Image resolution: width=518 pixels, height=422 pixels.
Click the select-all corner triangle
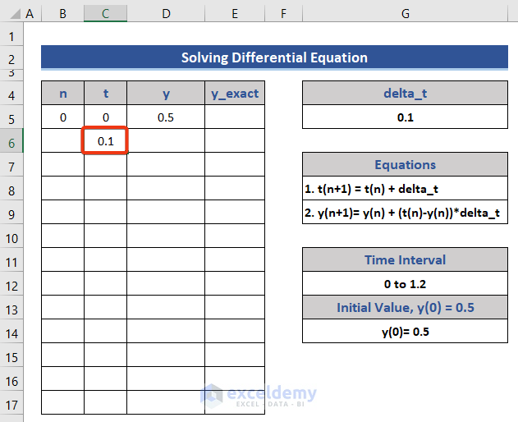[11, 14]
